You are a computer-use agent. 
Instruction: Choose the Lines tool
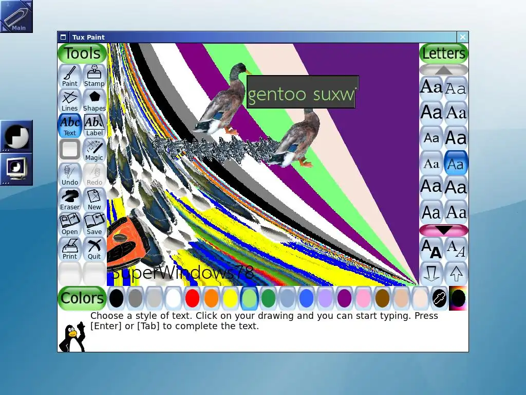point(70,101)
